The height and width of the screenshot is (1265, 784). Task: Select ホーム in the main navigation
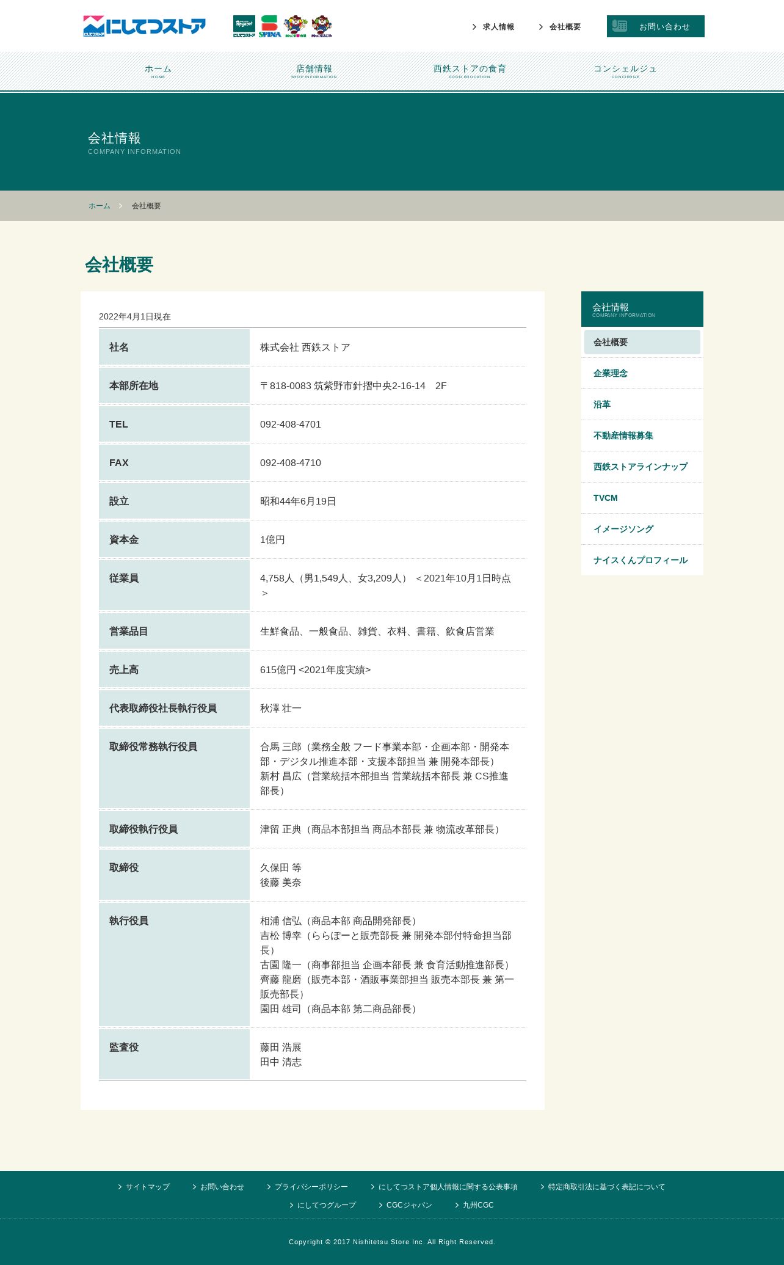pos(158,71)
